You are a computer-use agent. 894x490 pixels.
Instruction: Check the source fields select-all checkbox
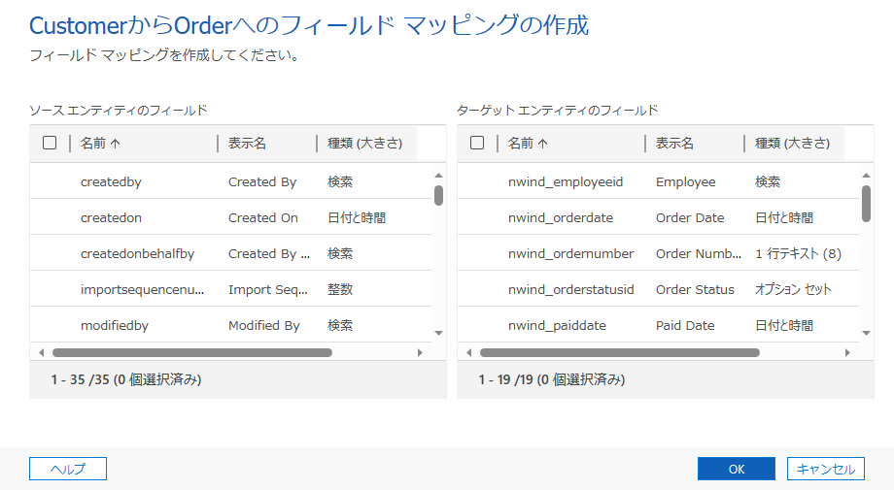pyautogui.click(x=50, y=143)
